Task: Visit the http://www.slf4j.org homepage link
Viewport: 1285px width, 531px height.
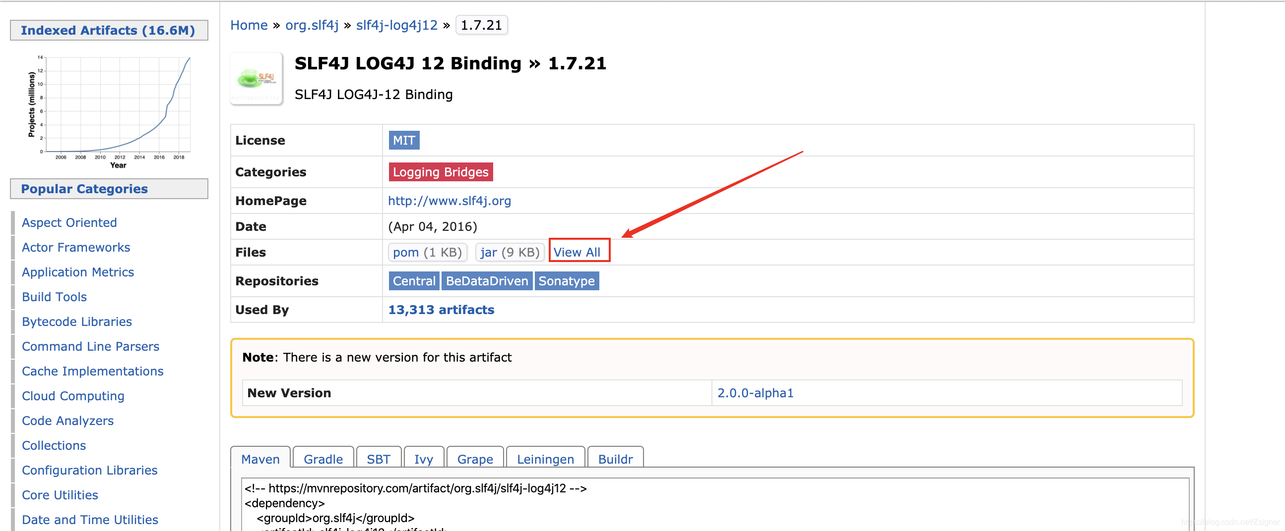Action: click(449, 201)
